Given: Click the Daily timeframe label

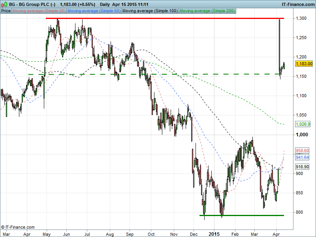Looking at the screenshot, I should click(105, 4).
